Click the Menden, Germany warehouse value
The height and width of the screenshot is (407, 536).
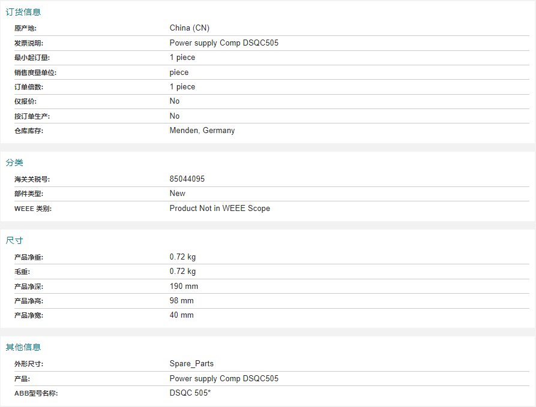click(x=202, y=131)
